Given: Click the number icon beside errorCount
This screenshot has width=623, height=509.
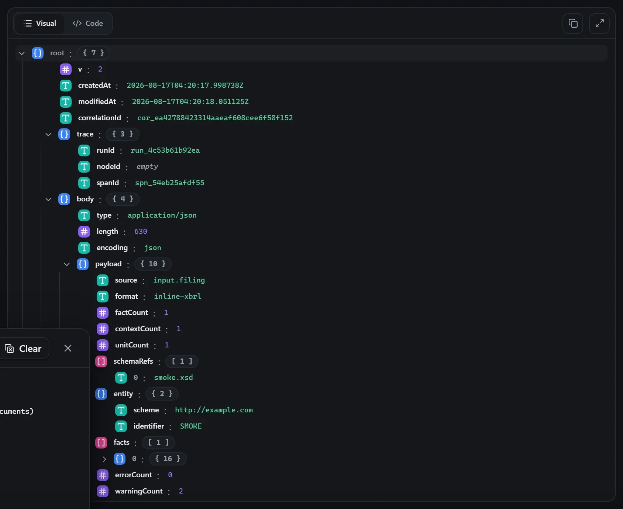Looking at the screenshot, I should pyautogui.click(x=103, y=475).
